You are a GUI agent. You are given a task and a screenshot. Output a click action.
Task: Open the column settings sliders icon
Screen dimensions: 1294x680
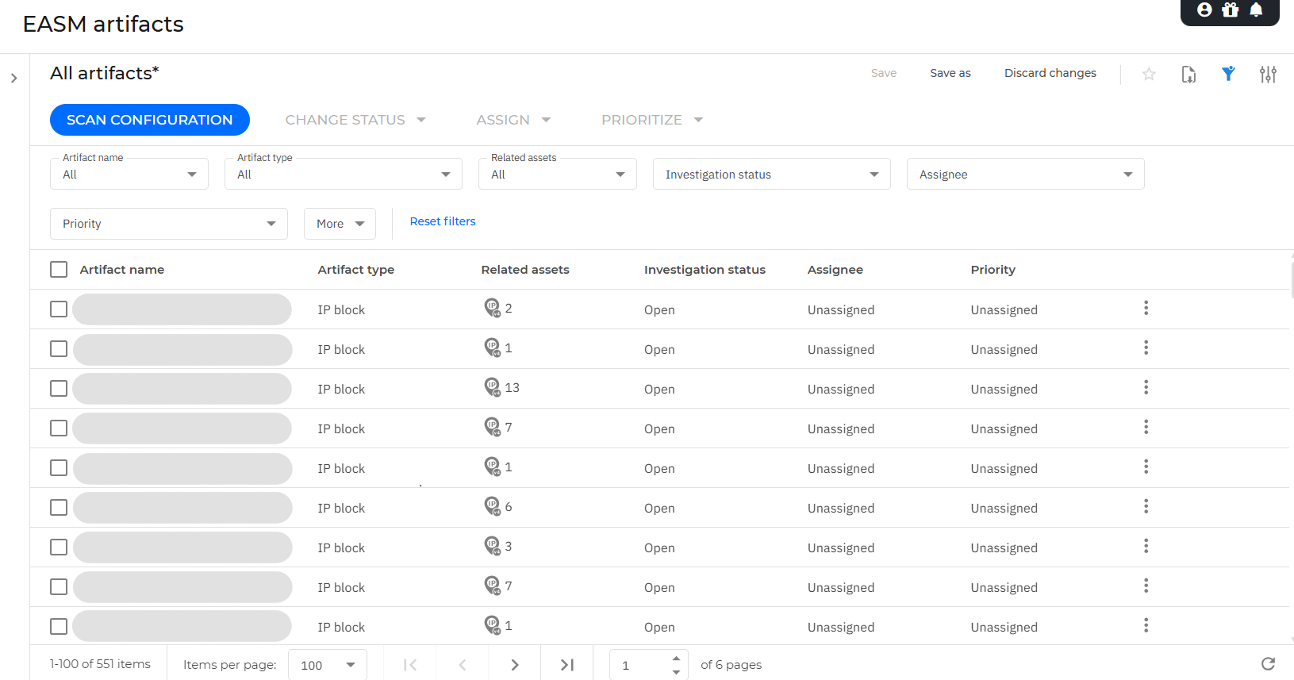tap(1268, 74)
